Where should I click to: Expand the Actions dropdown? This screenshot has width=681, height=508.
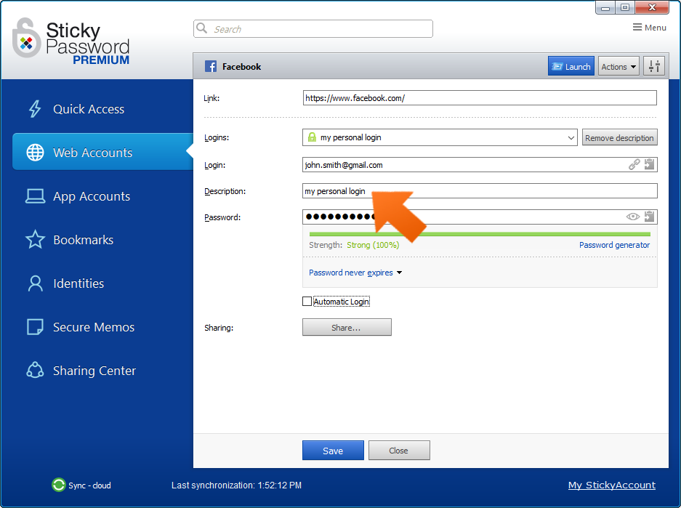click(x=618, y=66)
